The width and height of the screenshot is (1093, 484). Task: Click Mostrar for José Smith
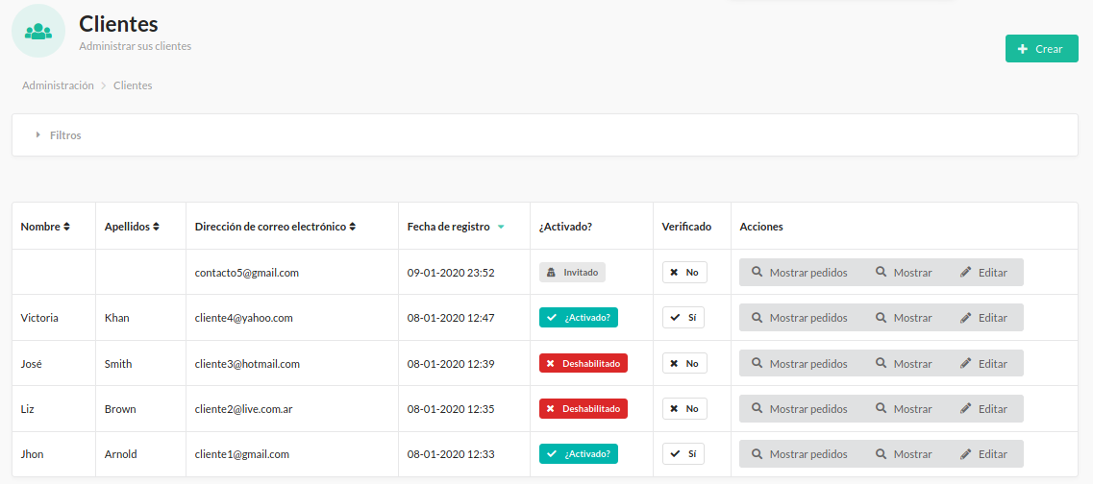click(x=904, y=364)
